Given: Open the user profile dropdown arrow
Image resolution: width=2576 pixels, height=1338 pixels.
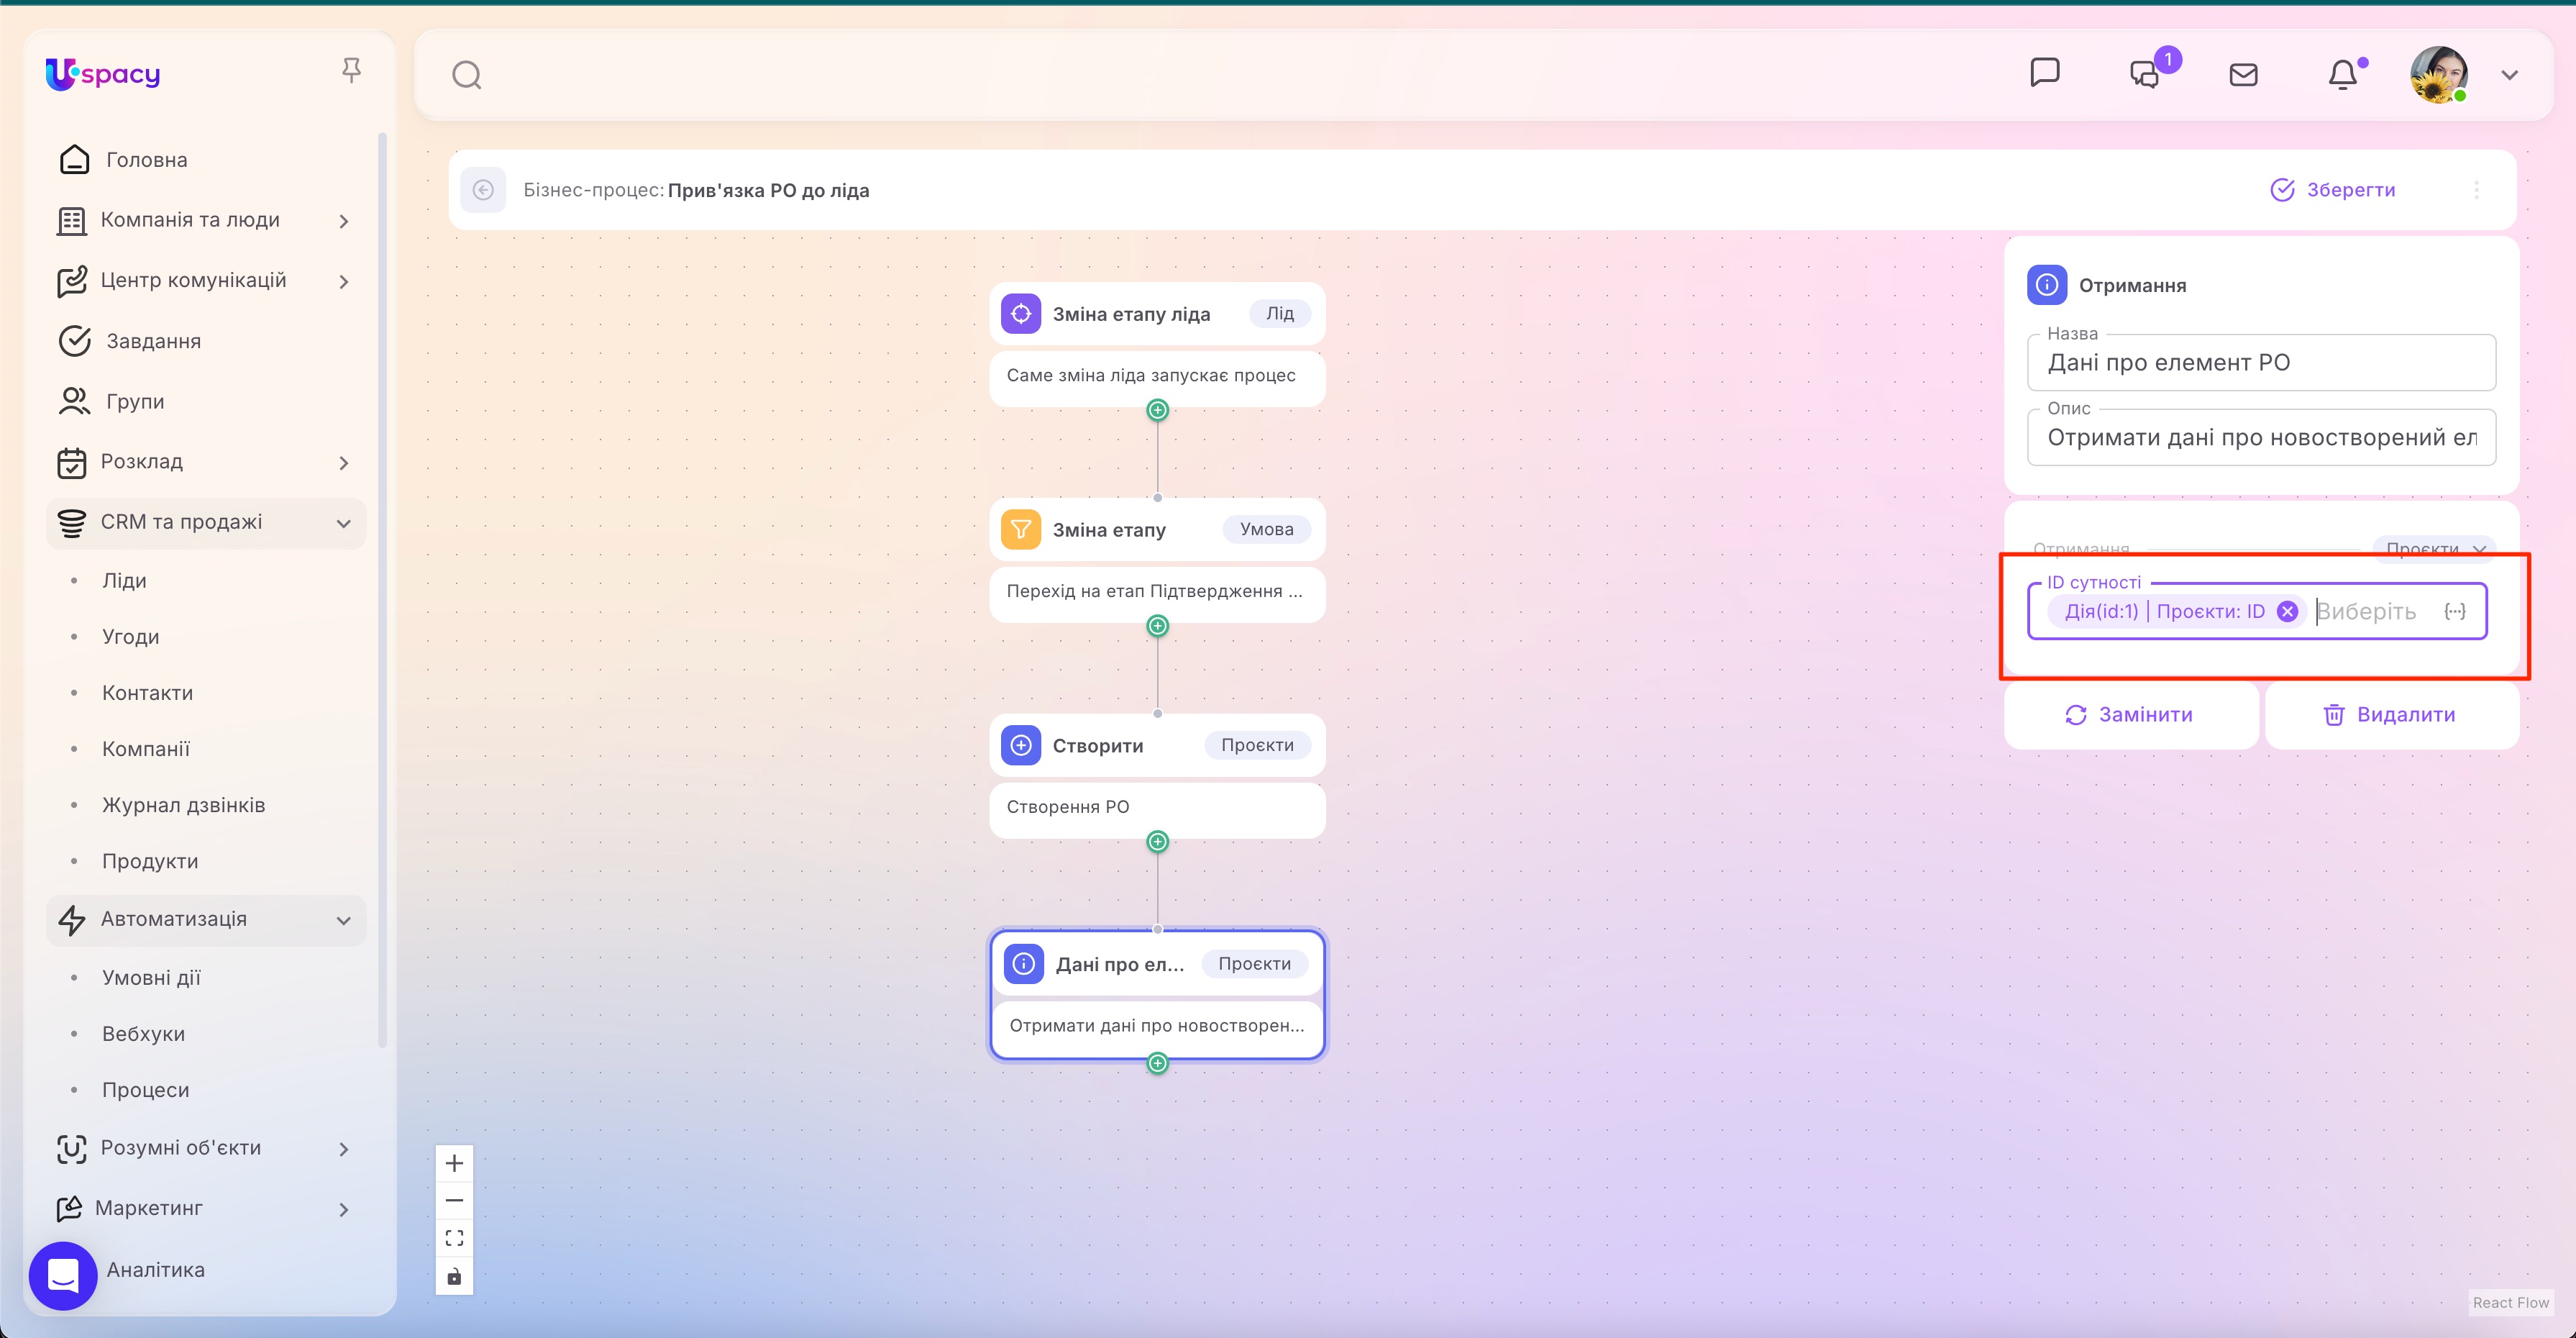Looking at the screenshot, I should point(2509,75).
